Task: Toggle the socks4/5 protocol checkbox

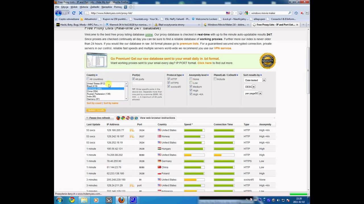Action: [169, 86]
